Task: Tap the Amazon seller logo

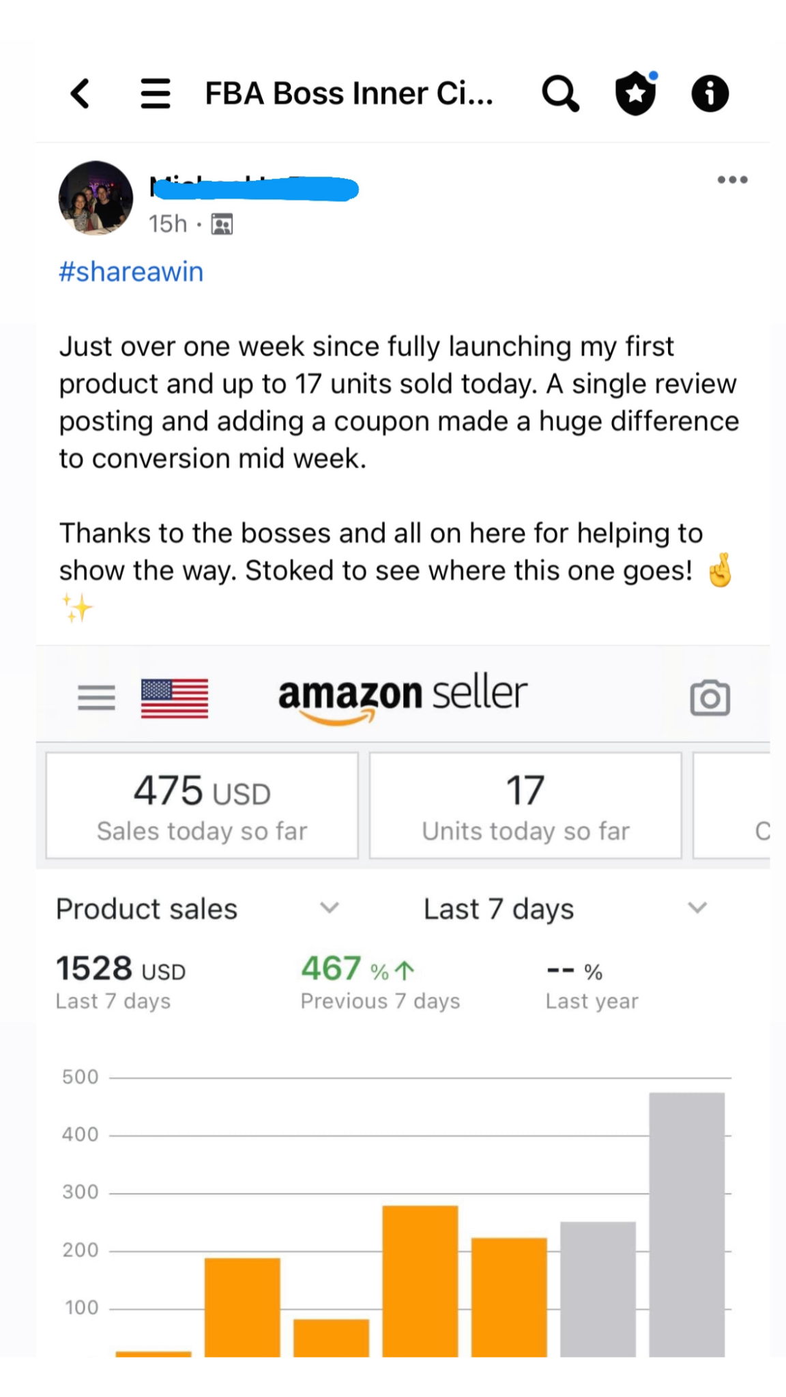Action: [403, 697]
